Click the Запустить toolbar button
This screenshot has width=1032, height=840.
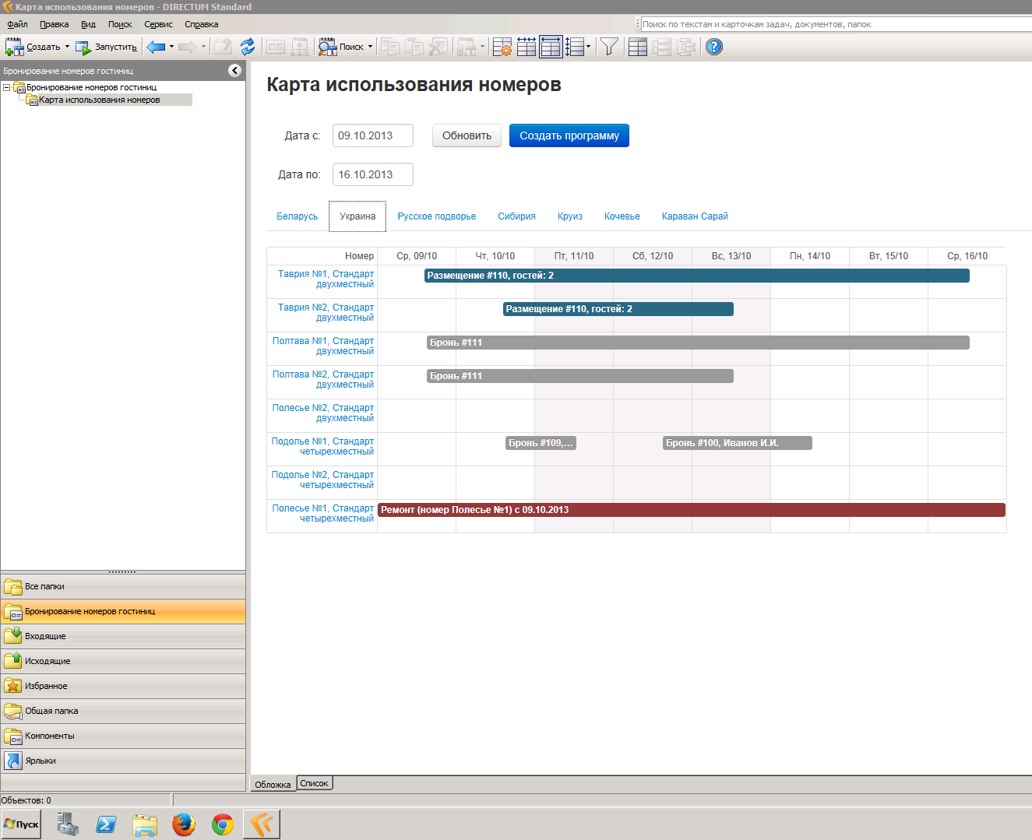pos(107,47)
